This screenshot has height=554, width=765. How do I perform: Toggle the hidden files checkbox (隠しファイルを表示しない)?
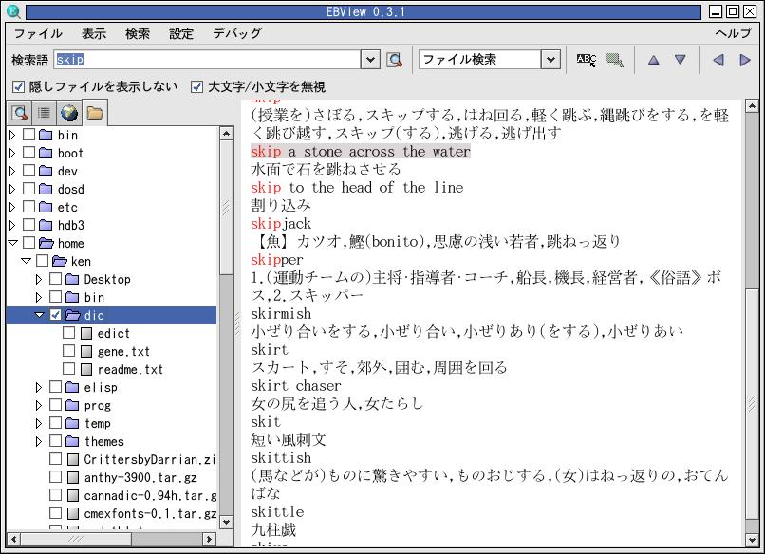[19, 87]
